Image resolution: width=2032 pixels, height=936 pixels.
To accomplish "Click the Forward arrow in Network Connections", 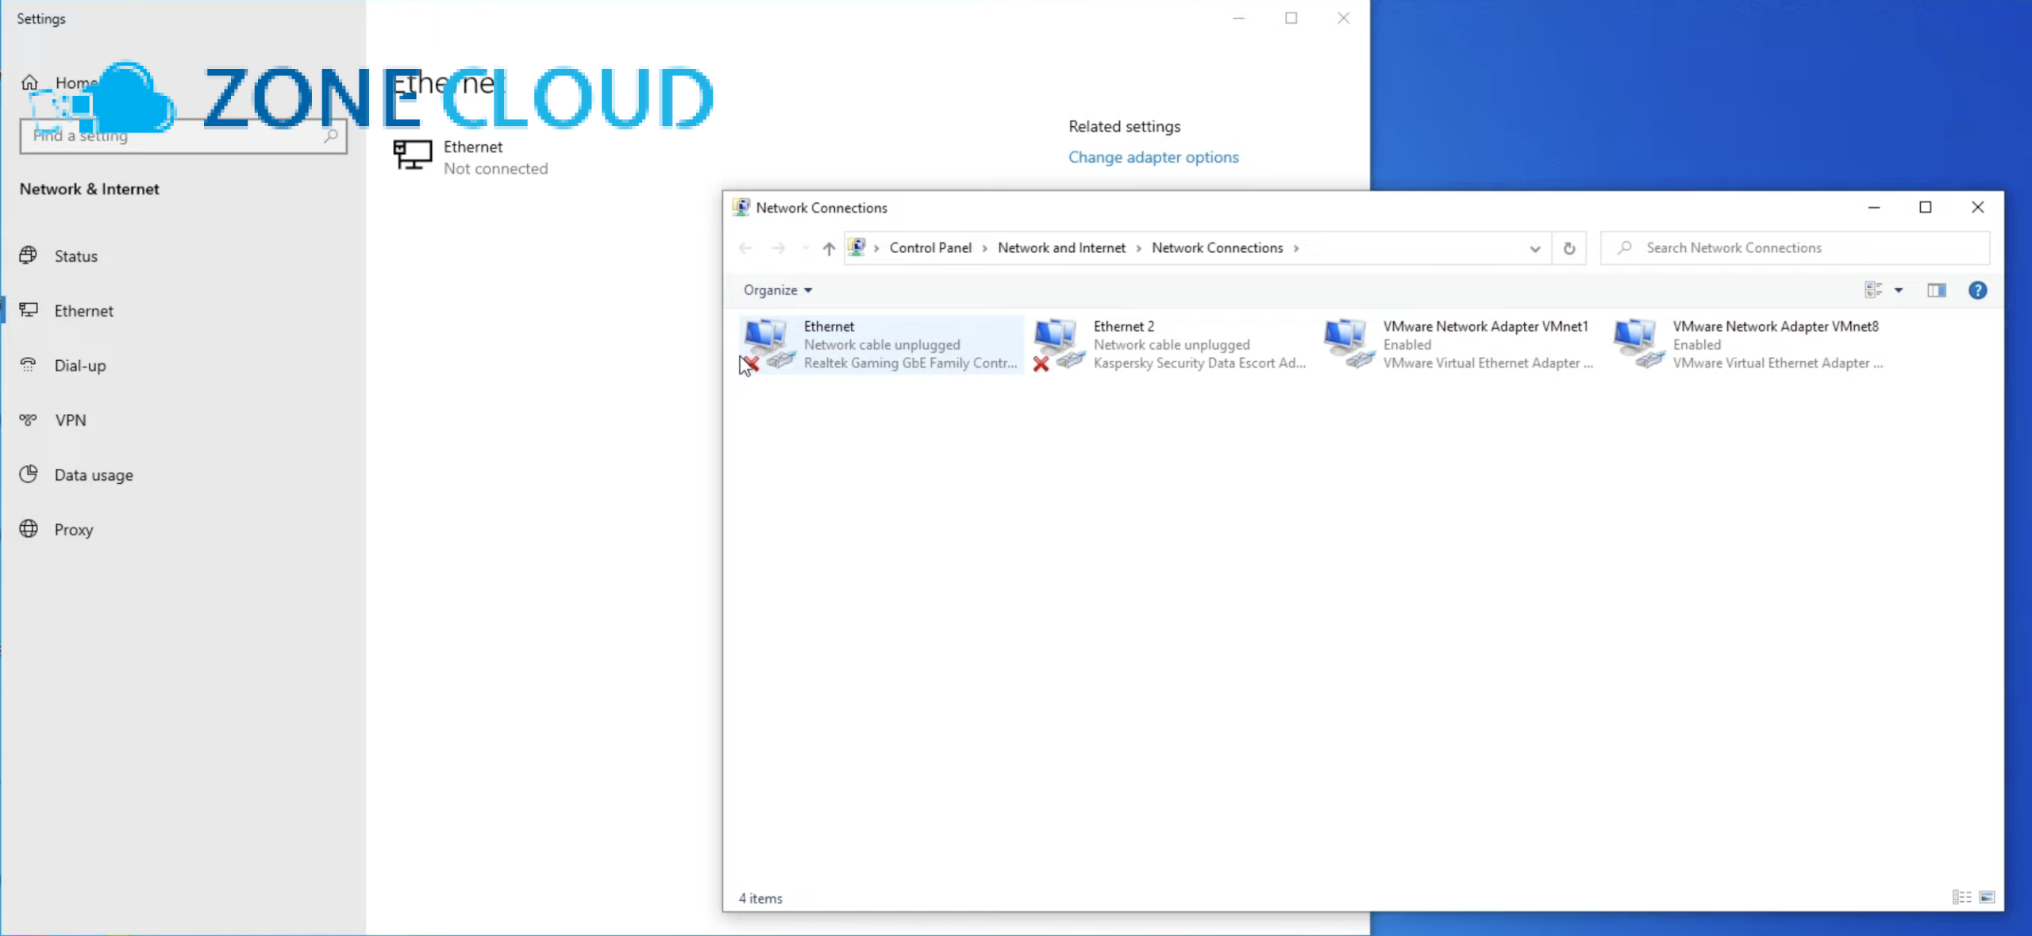I will click(779, 248).
